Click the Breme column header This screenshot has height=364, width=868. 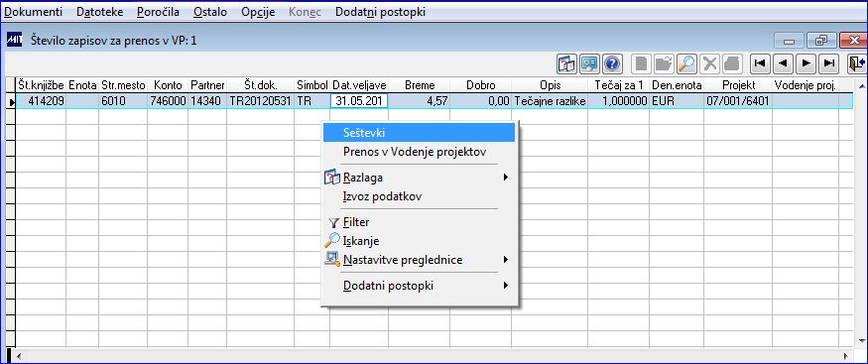[419, 85]
